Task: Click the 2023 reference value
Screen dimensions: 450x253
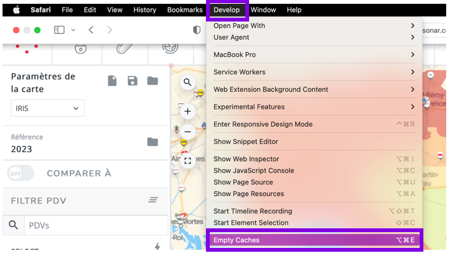Action: pos(22,149)
